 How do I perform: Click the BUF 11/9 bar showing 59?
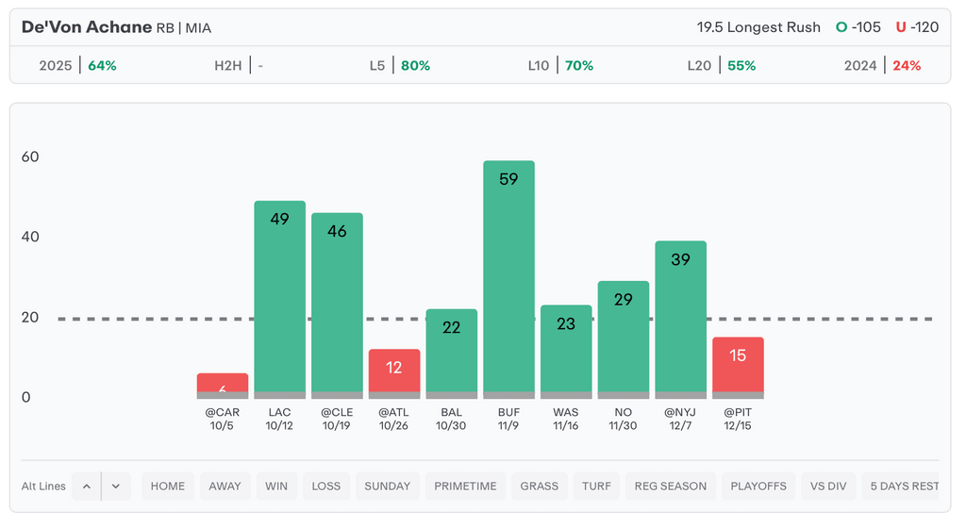coord(508,279)
